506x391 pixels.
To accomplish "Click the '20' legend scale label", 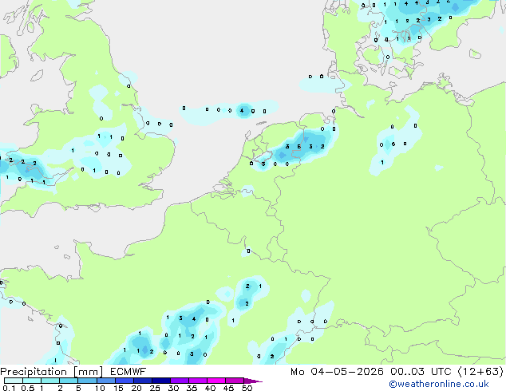I will (136, 388).
